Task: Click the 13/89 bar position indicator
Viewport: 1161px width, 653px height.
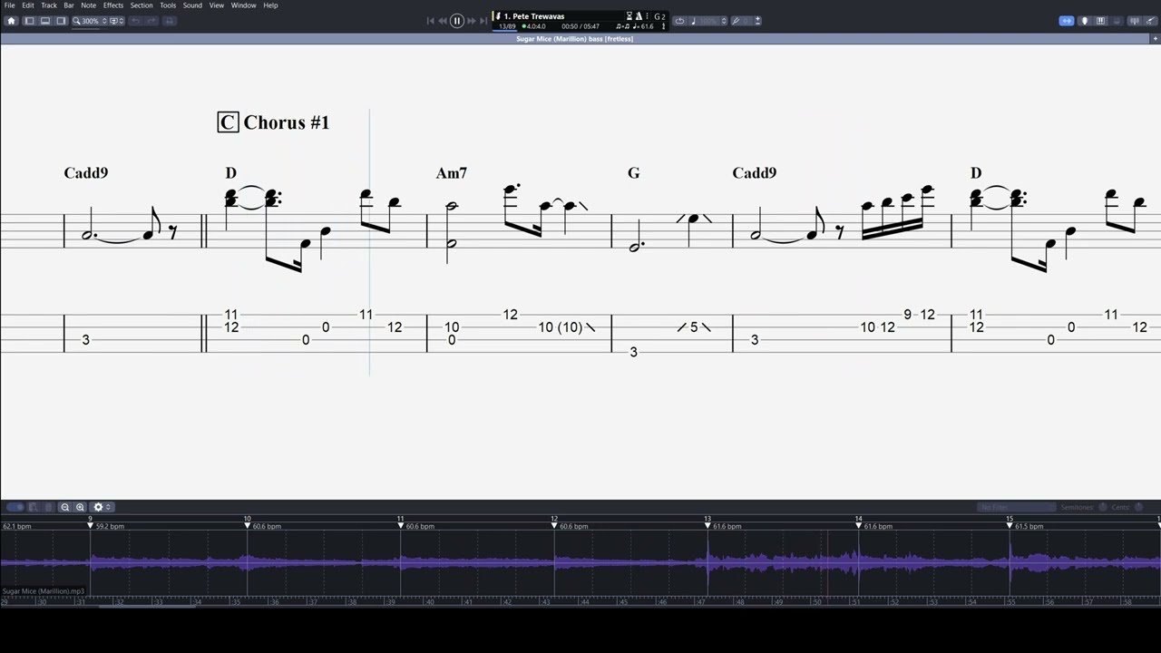Action: [x=507, y=26]
